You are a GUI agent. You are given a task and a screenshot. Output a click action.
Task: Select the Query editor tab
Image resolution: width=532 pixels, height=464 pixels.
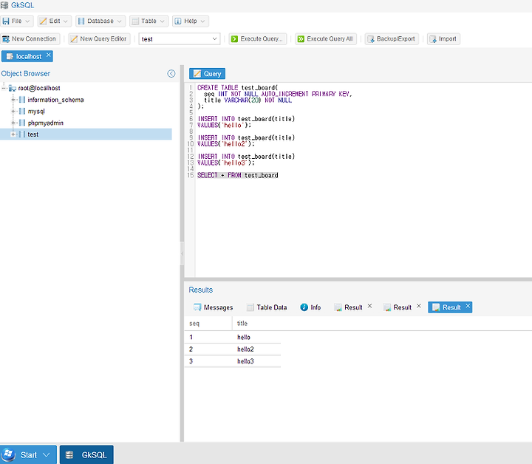(207, 74)
